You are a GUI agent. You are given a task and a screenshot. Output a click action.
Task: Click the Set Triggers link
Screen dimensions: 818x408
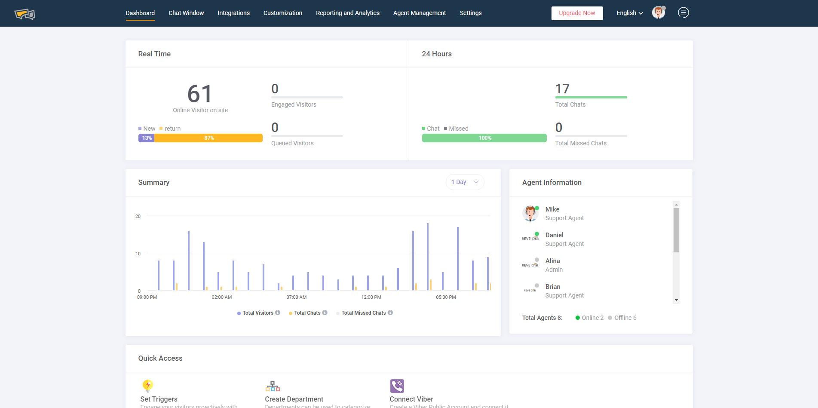tap(159, 399)
